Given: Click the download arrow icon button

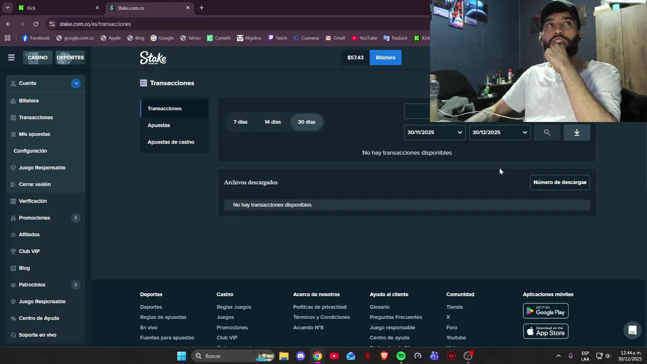Looking at the screenshot, I should [577, 132].
